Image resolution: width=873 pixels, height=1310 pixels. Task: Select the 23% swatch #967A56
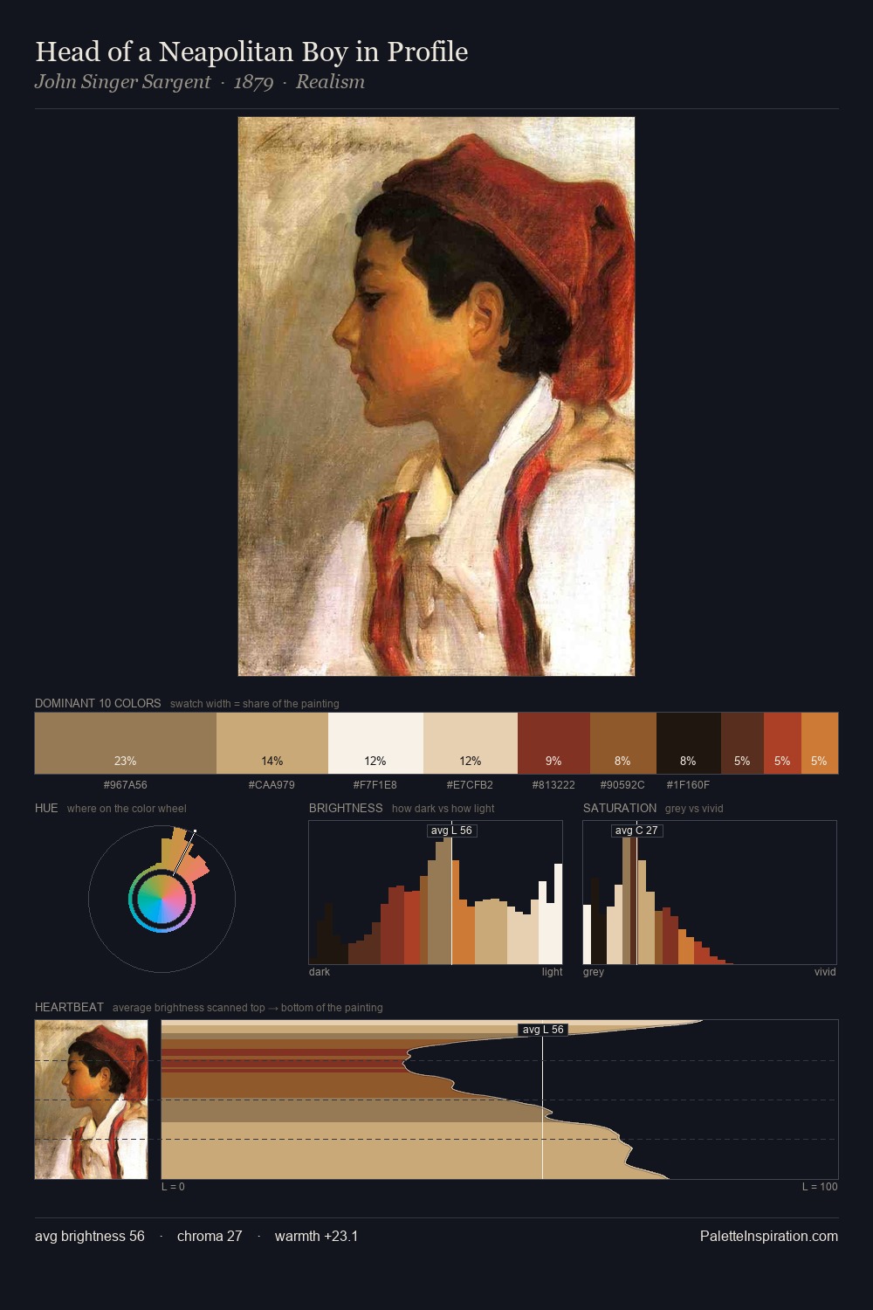(x=126, y=743)
